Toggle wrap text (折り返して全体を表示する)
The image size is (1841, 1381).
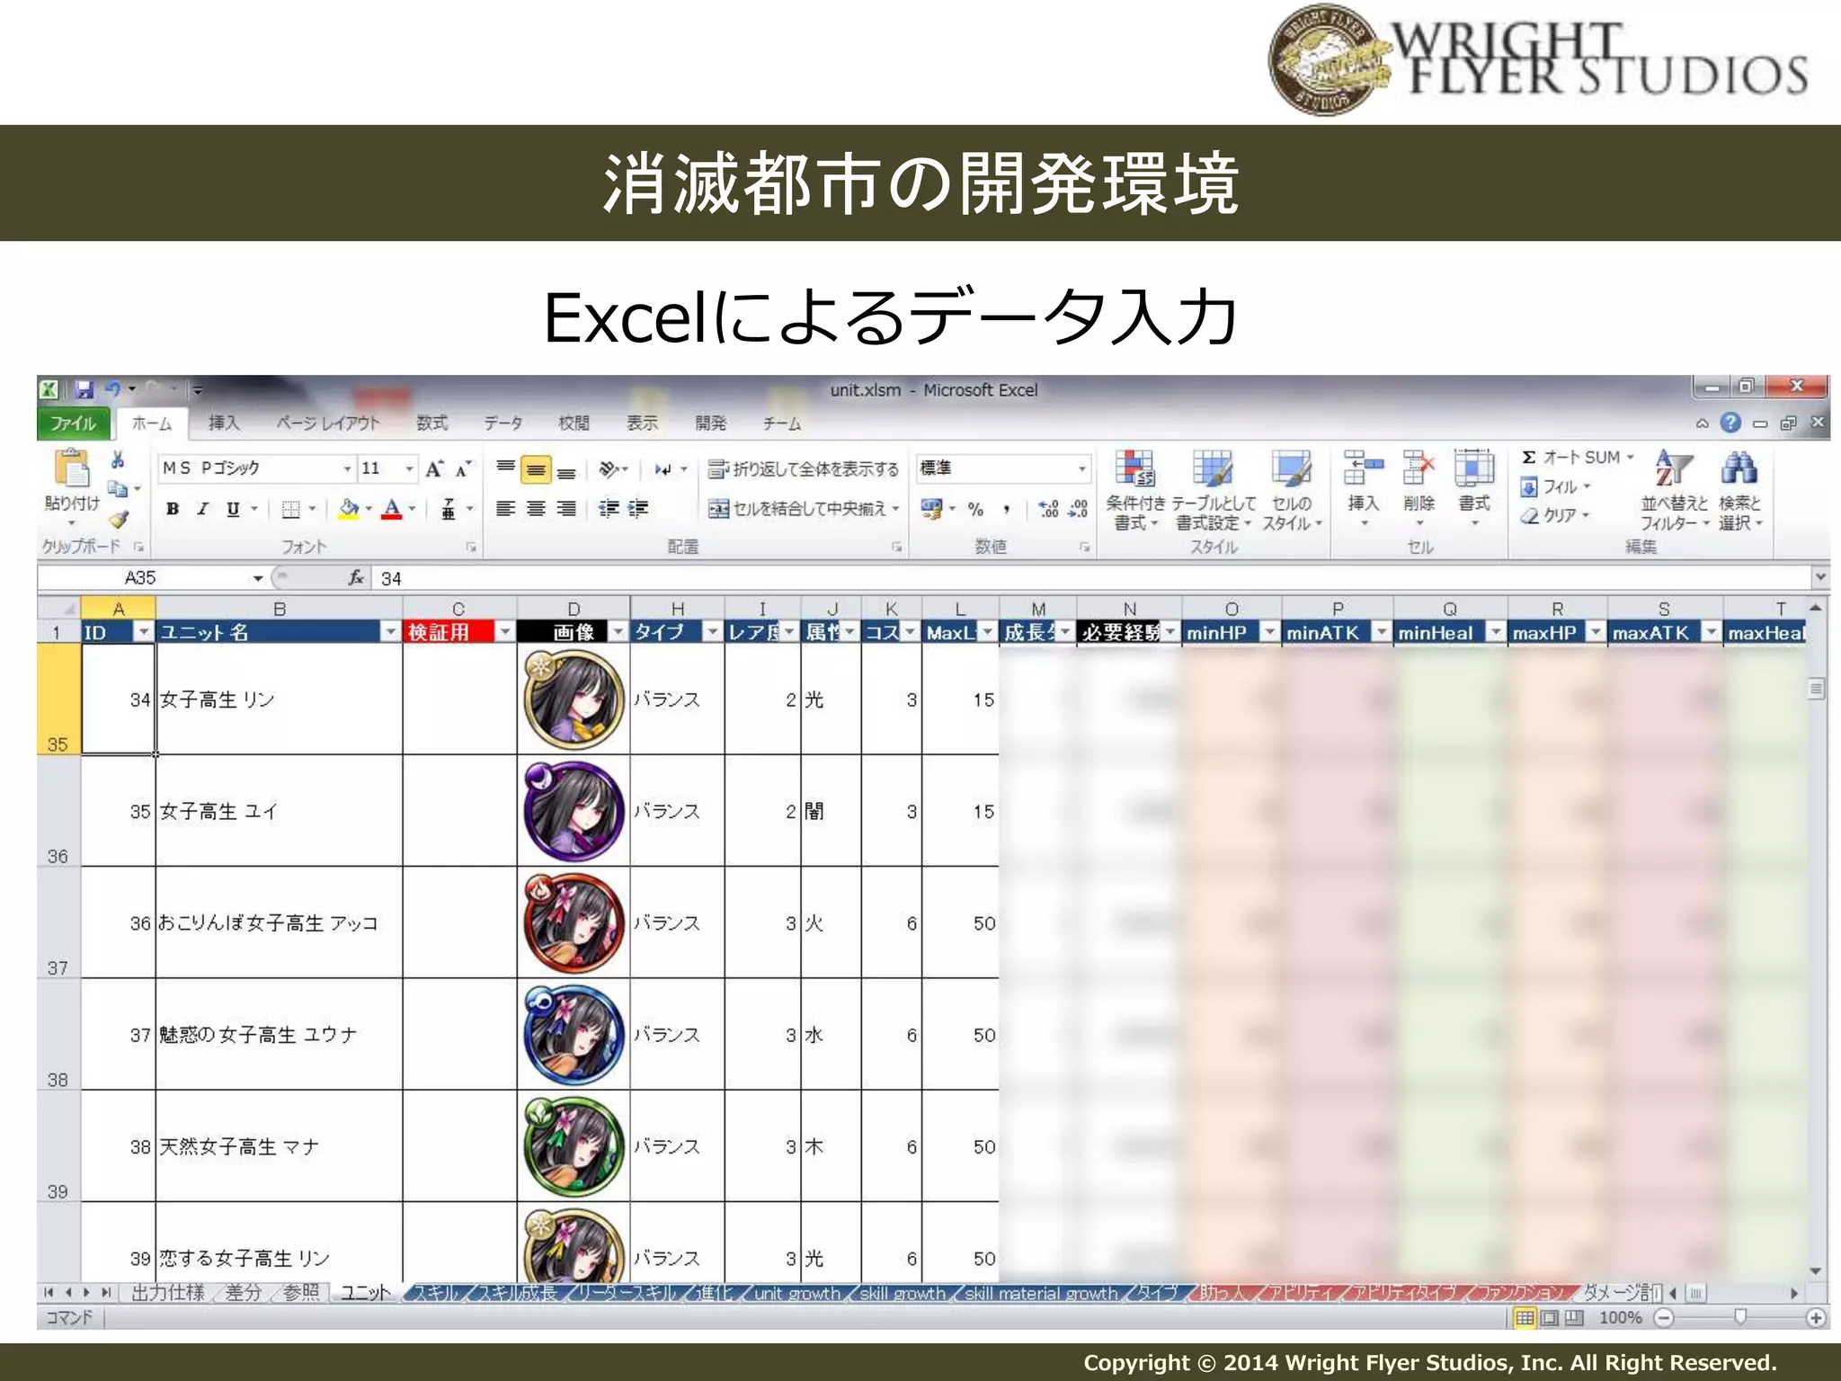803,468
